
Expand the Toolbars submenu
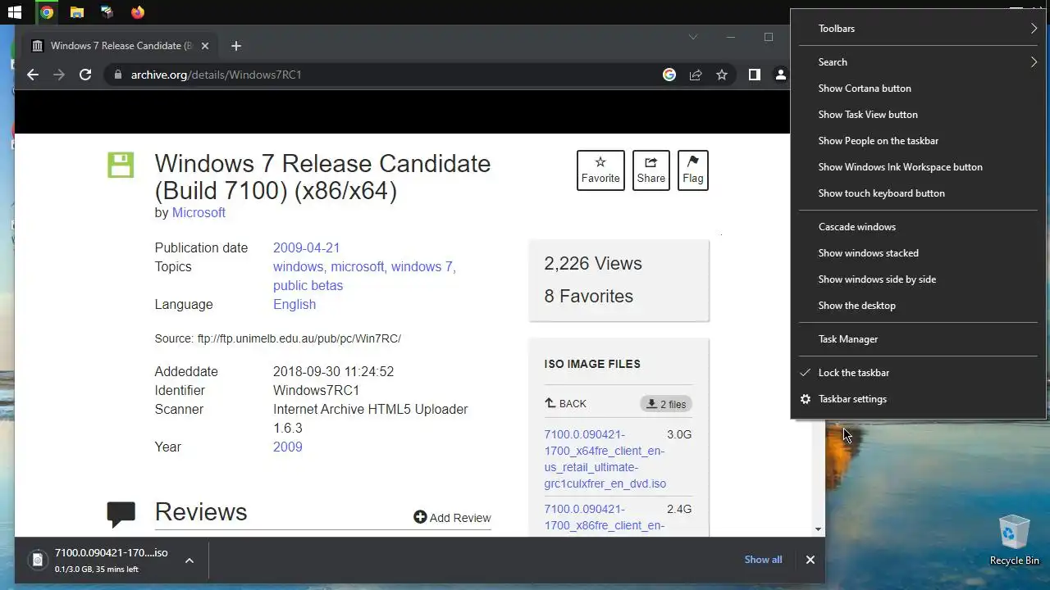click(918, 29)
